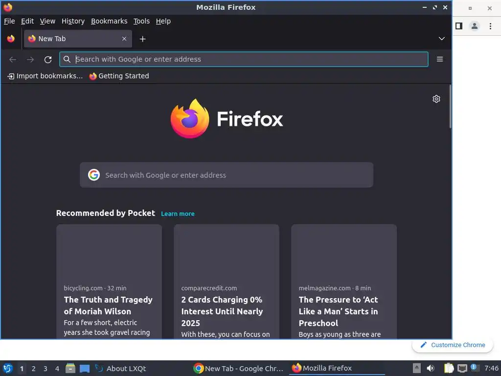Click the magnifier icon in address bar
The width and height of the screenshot is (501, 376).
click(x=67, y=59)
